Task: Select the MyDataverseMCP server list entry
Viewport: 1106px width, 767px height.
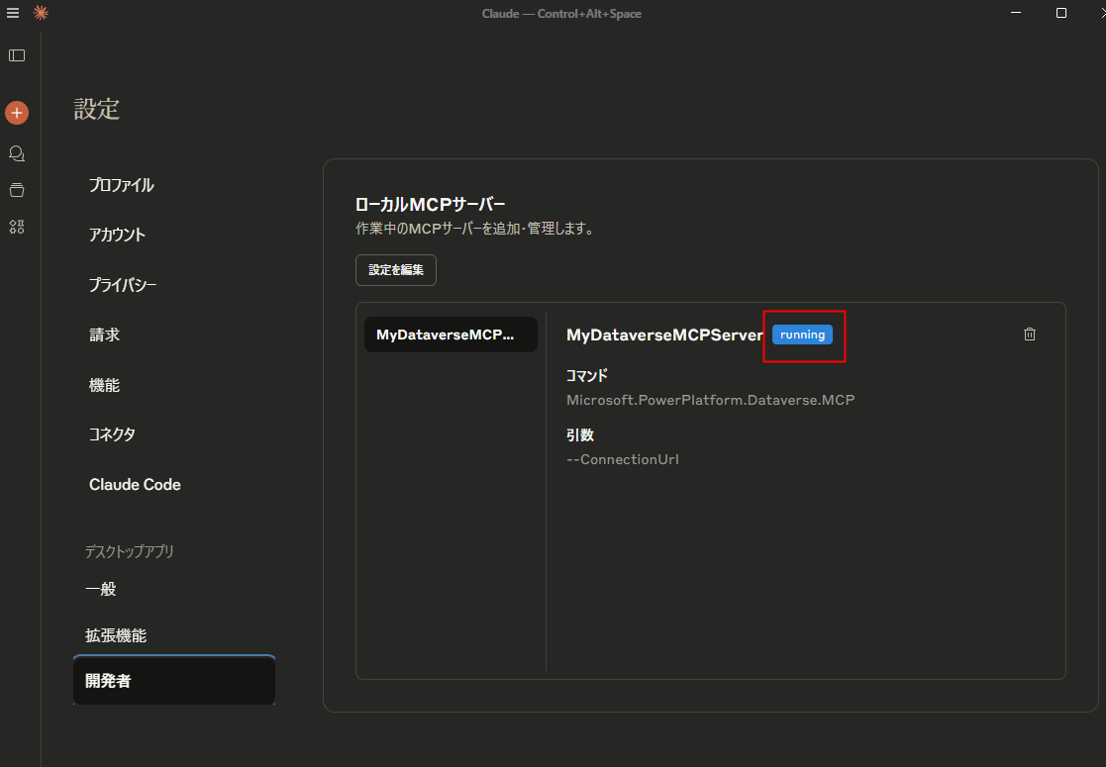Action: (x=451, y=335)
